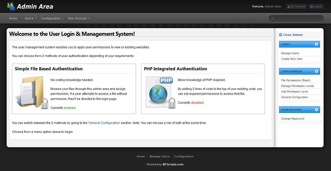
Task: Open Change Password in the sidebar
Action: pyautogui.click(x=292, y=119)
